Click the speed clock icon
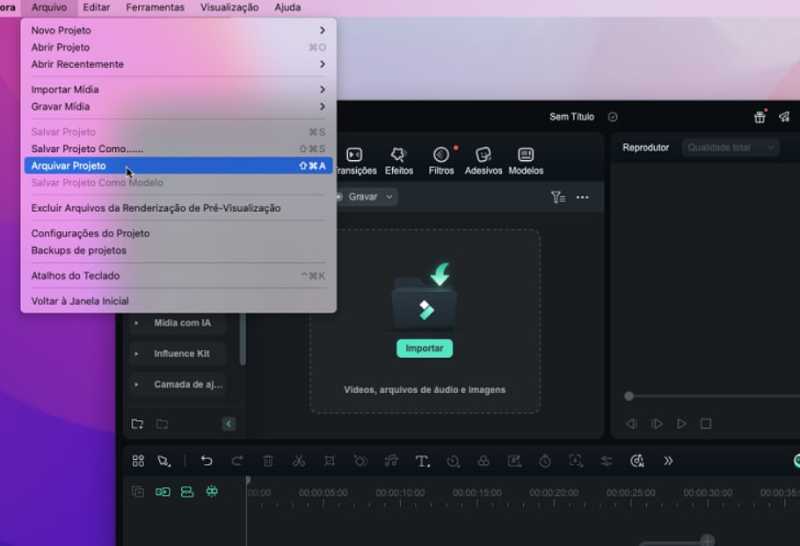This screenshot has height=546, width=800. (x=453, y=461)
